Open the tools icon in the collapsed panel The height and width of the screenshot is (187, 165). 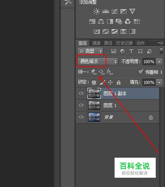click(68, 2)
